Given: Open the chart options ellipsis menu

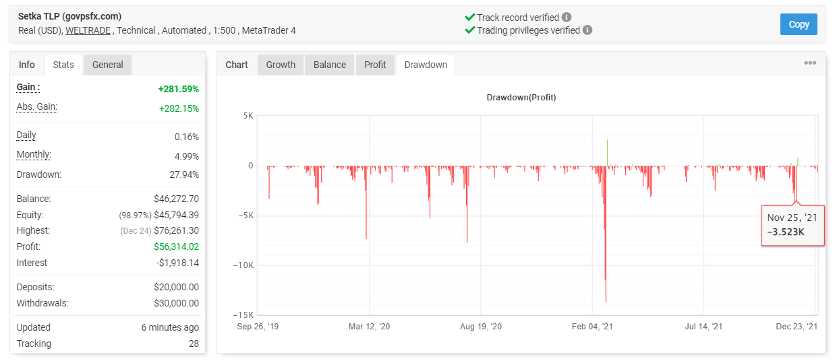Looking at the screenshot, I should [x=810, y=63].
